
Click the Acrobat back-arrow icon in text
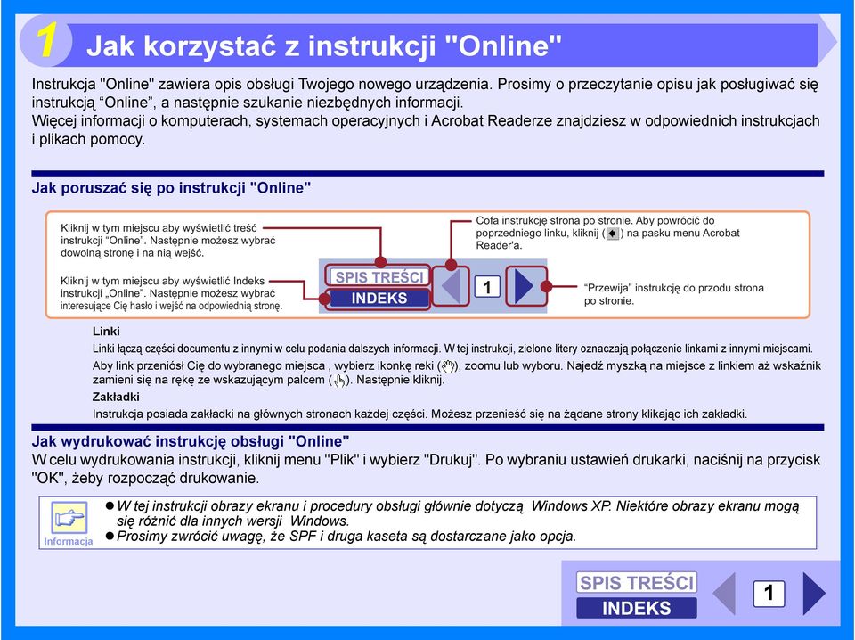pyautogui.click(x=613, y=234)
